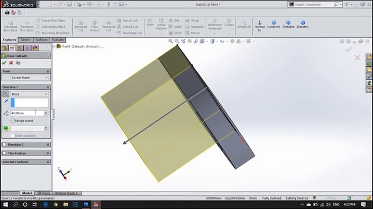Toggle the Draft outward checkbox
The width and height of the screenshot is (373, 209).
(13, 135)
